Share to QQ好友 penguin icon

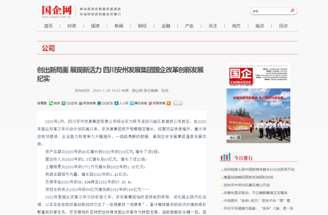99,103
